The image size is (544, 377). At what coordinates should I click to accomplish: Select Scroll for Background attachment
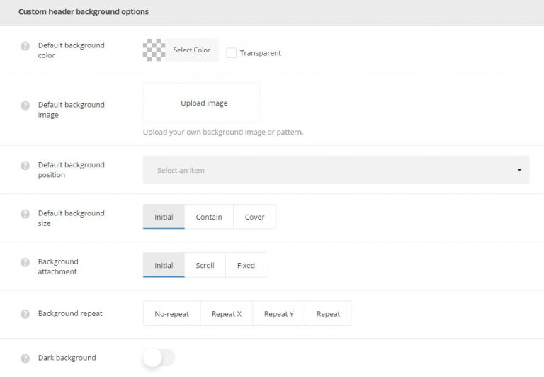coord(205,265)
